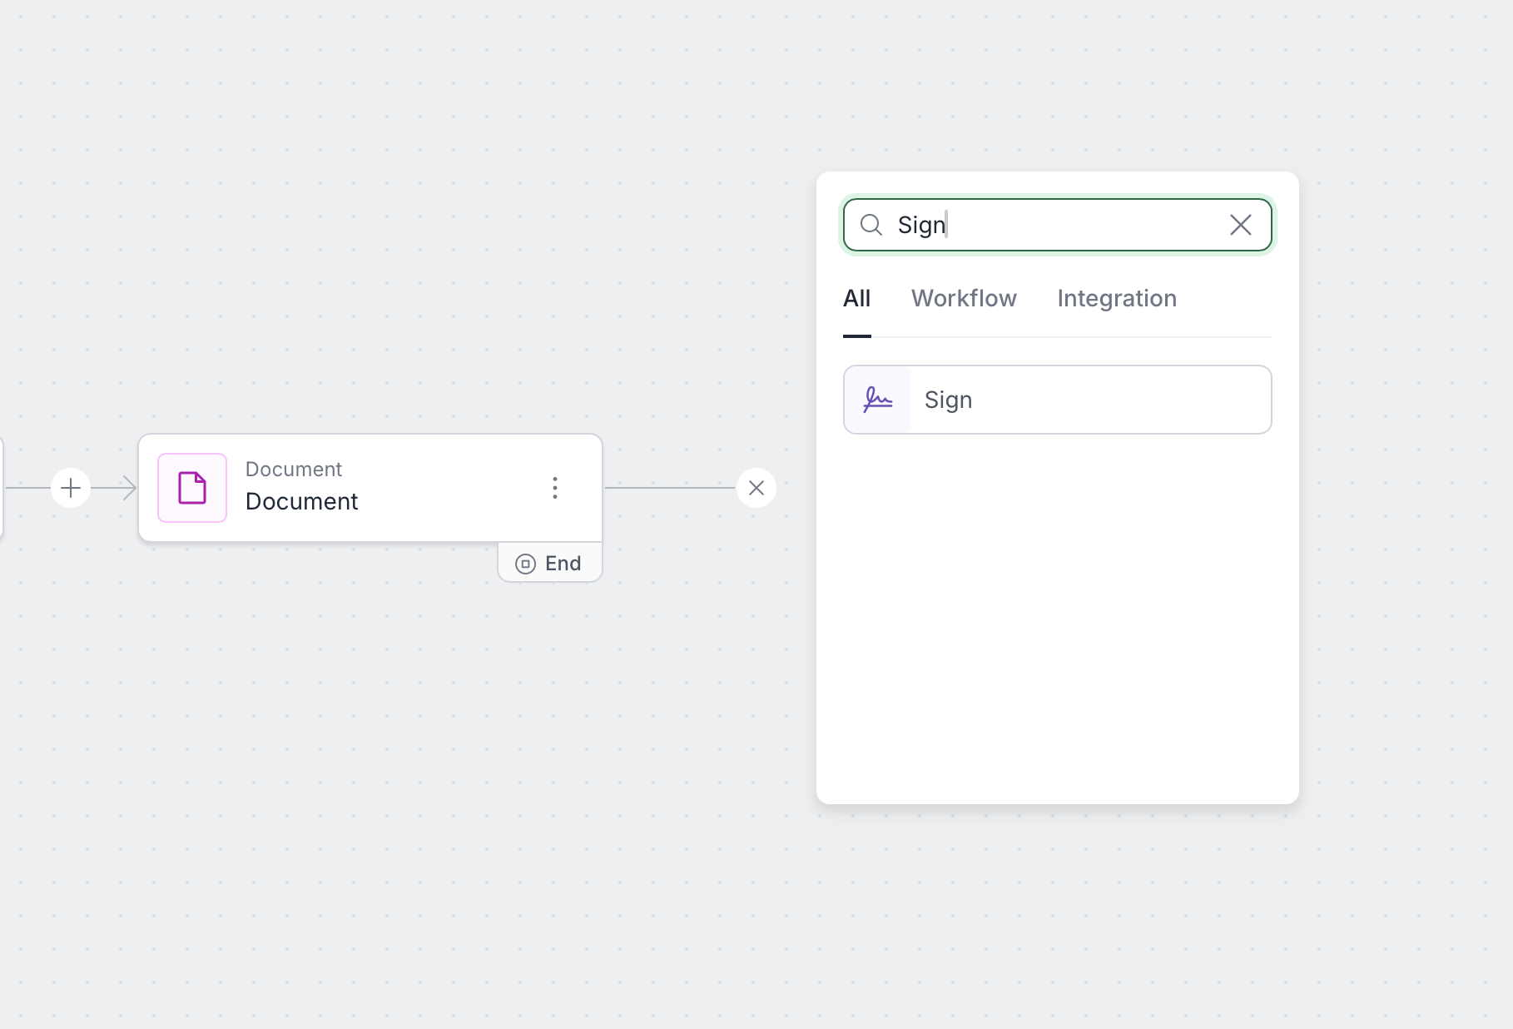Select the Sign signature icon
Image resolution: width=1513 pixels, height=1029 pixels.
coord(876,400)
